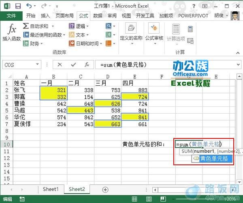Cancel the formula entry with X
Viewport: 243px width, 203px height.
coord(60,65)
